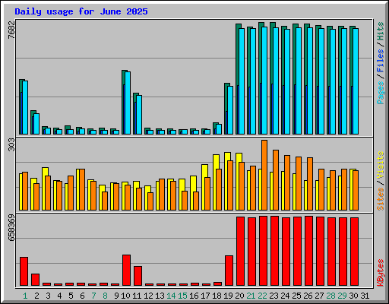
Task: Select day label '3' on the axis
Action: pos(48,296)
